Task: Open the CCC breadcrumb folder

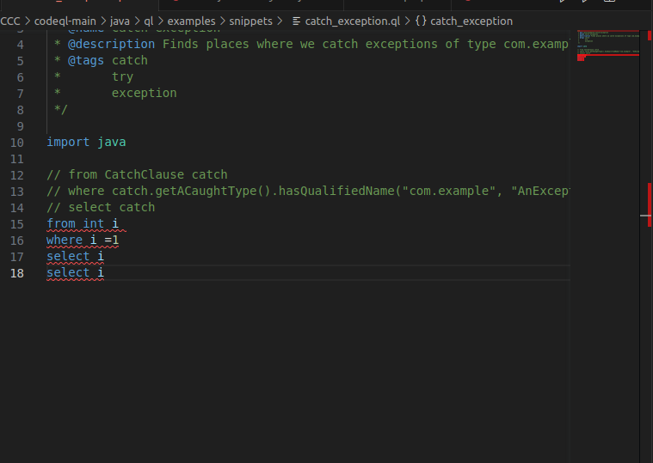Action: 9,21
